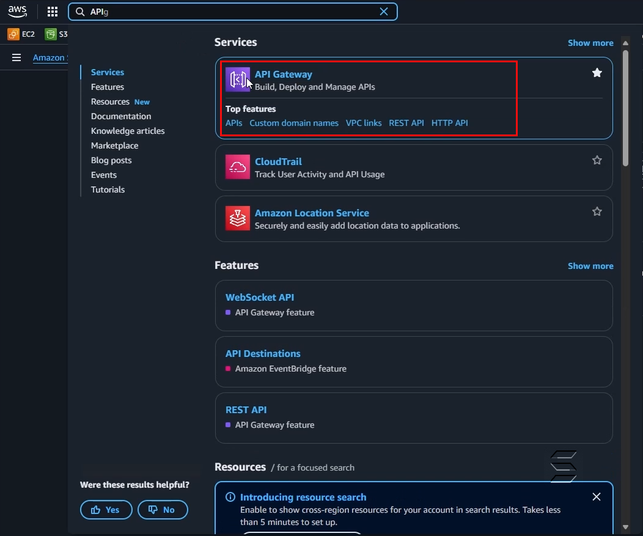
Task: Show more Features results
Action: (590, 266)
